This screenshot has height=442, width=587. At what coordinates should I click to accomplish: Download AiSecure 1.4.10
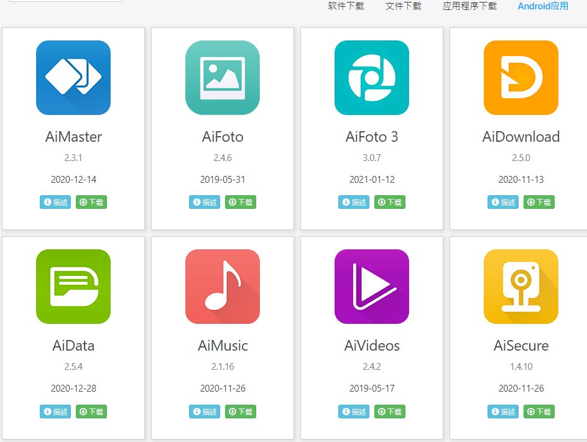point(538,412)
